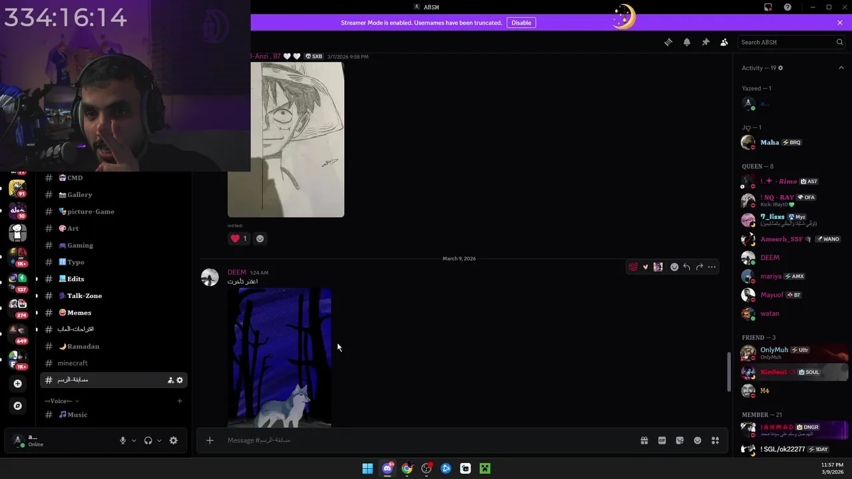Screen dimensions: 852x479
Task: Open member OnlyMuh's profile
Action: tap(793, 353)
